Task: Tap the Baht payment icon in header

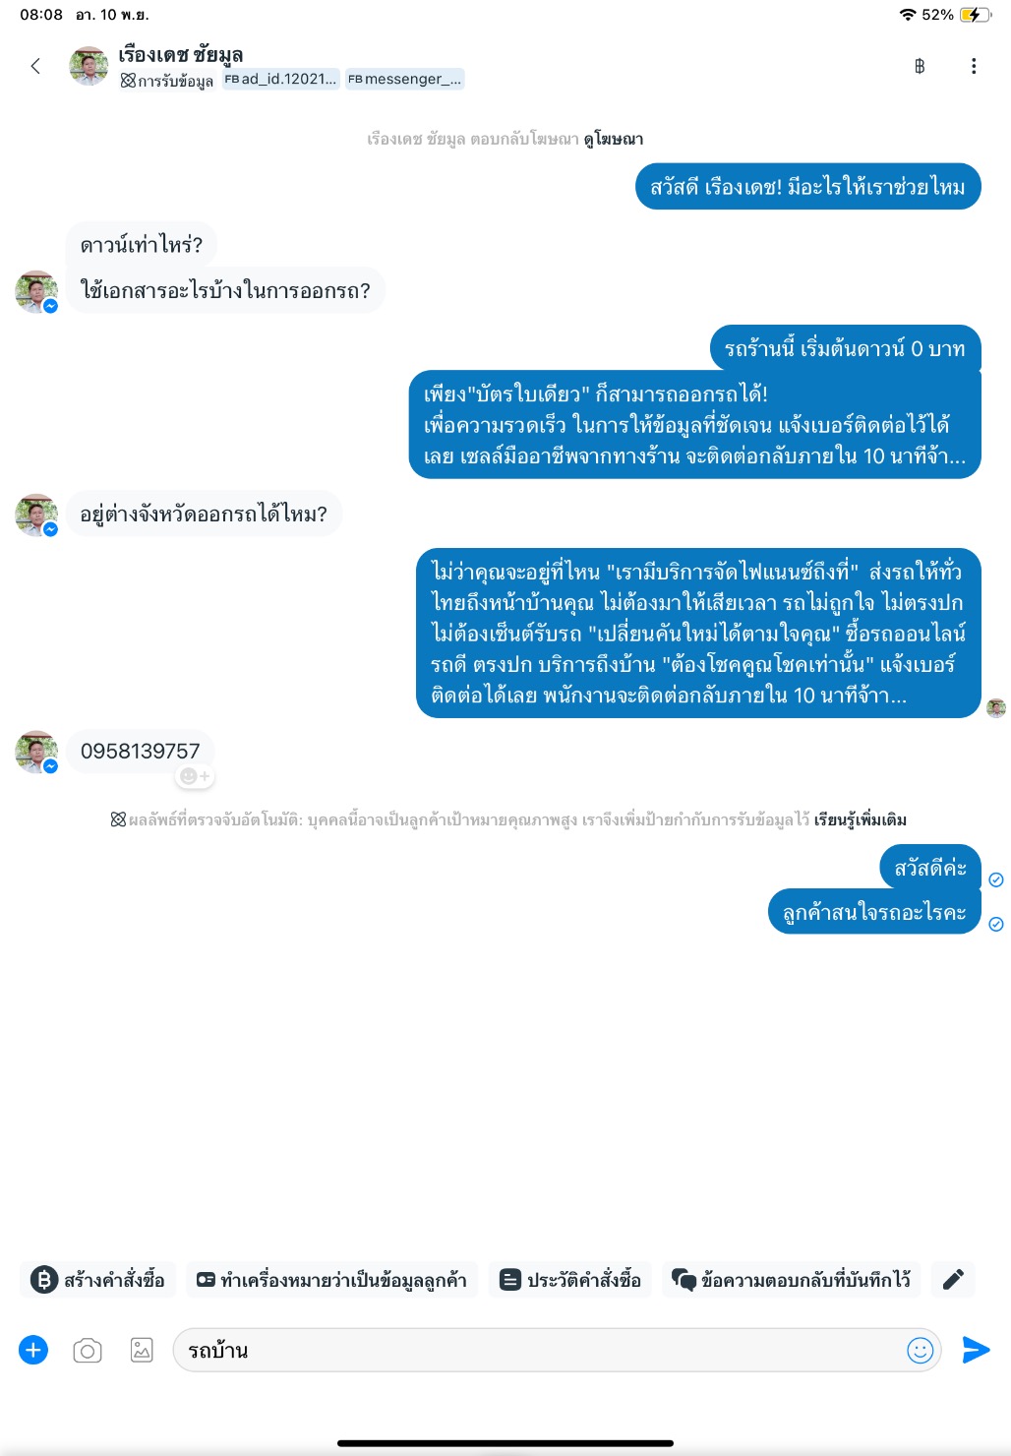Action: [920, 66]
